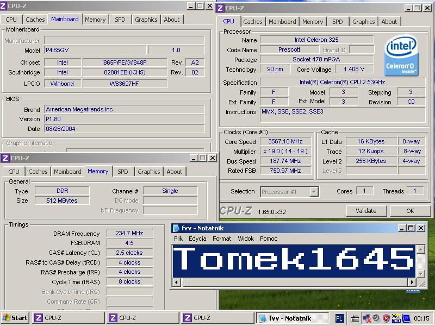The width and height of the screenshot is (435, 326).
Task: Click the BIOS date 08/26/2004 value
Action: [125, 129]
